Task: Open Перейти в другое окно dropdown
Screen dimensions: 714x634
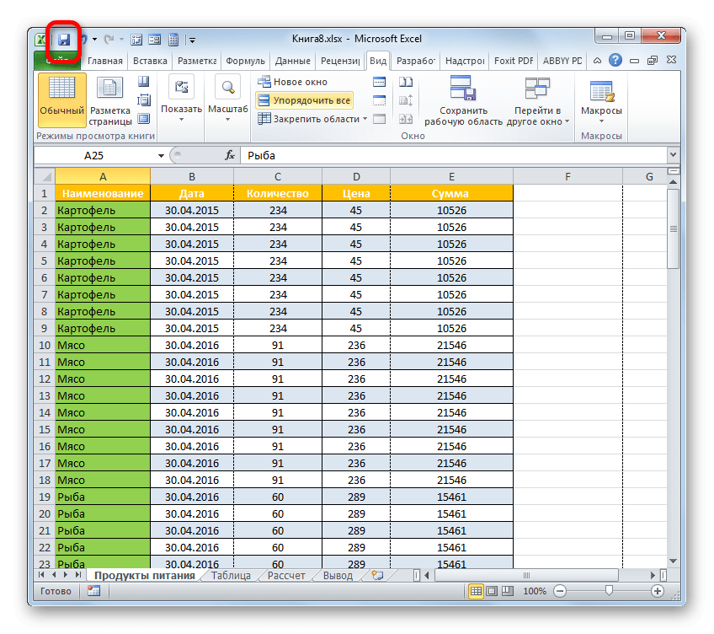Action: tap(538, 101)
